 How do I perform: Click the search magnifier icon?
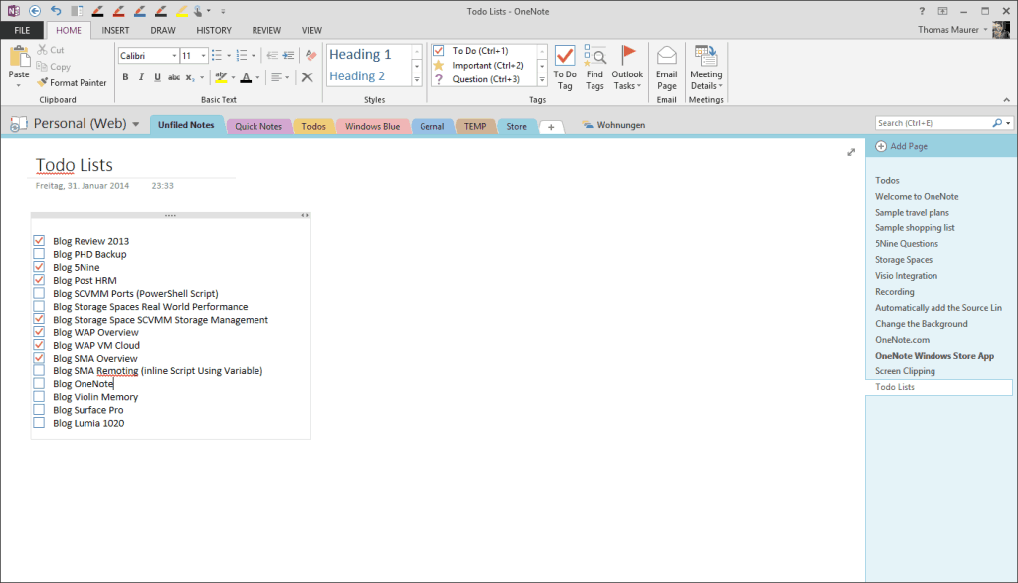point(996,123)
